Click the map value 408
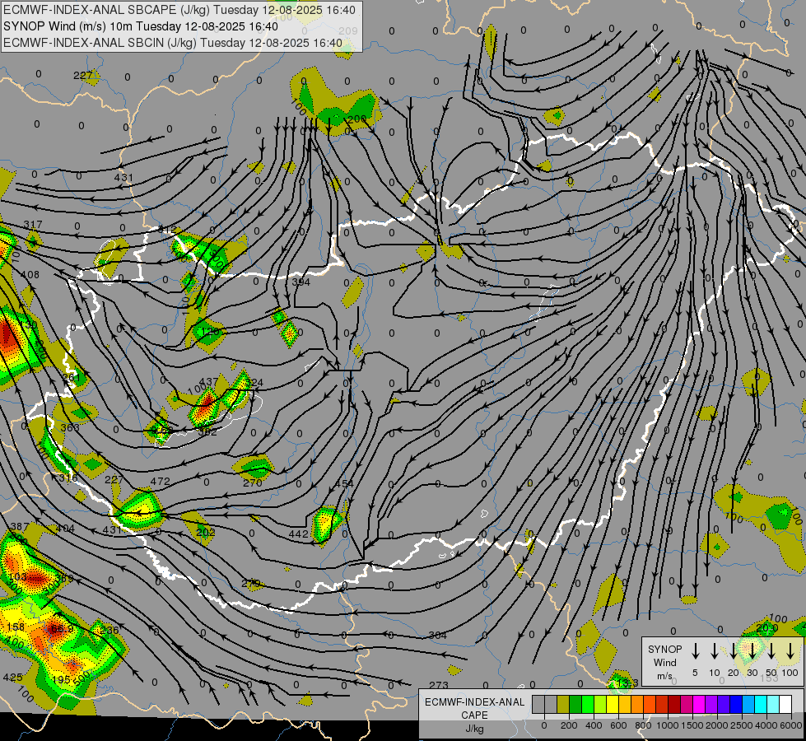The width and height of the screenshot is (806, 741). point(30,275)
